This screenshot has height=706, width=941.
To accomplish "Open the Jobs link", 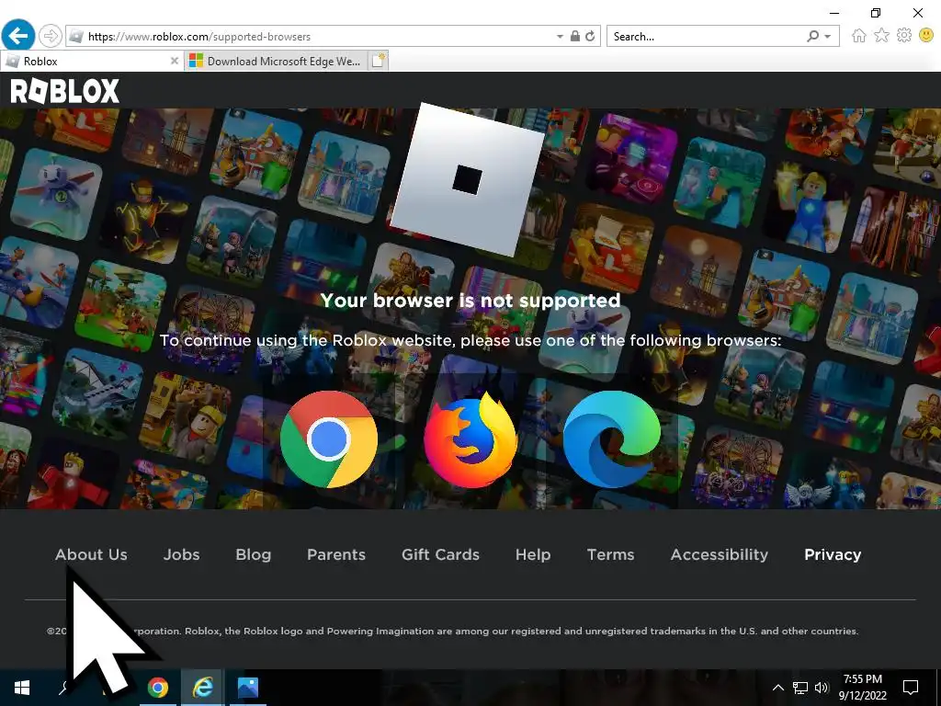I will point(181,554).
